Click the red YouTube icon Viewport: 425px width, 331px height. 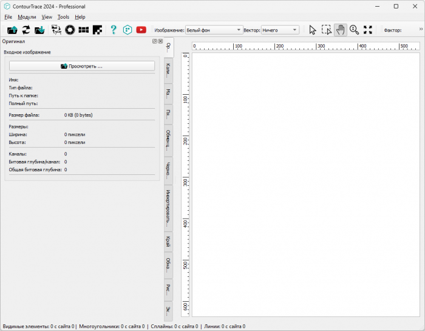point(141,30)
